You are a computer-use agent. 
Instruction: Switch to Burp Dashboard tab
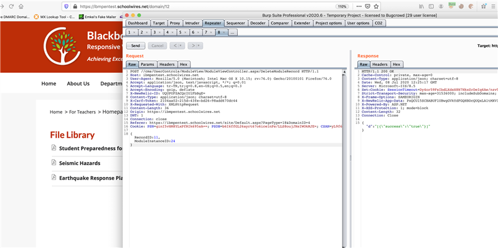[x=138, y=23]
